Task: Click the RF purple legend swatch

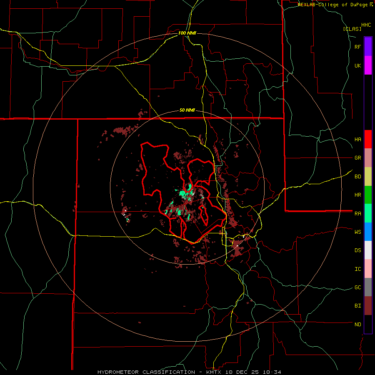Action: (368, 47)
